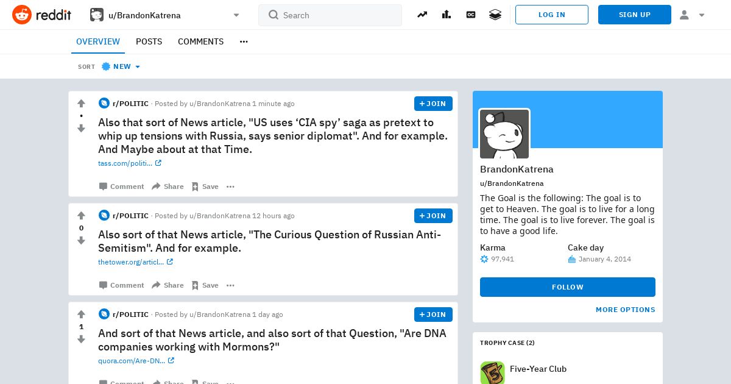This screenshot has width=731, height=384.
Task: Open the All bar chart icon
Action: [447, 15]
